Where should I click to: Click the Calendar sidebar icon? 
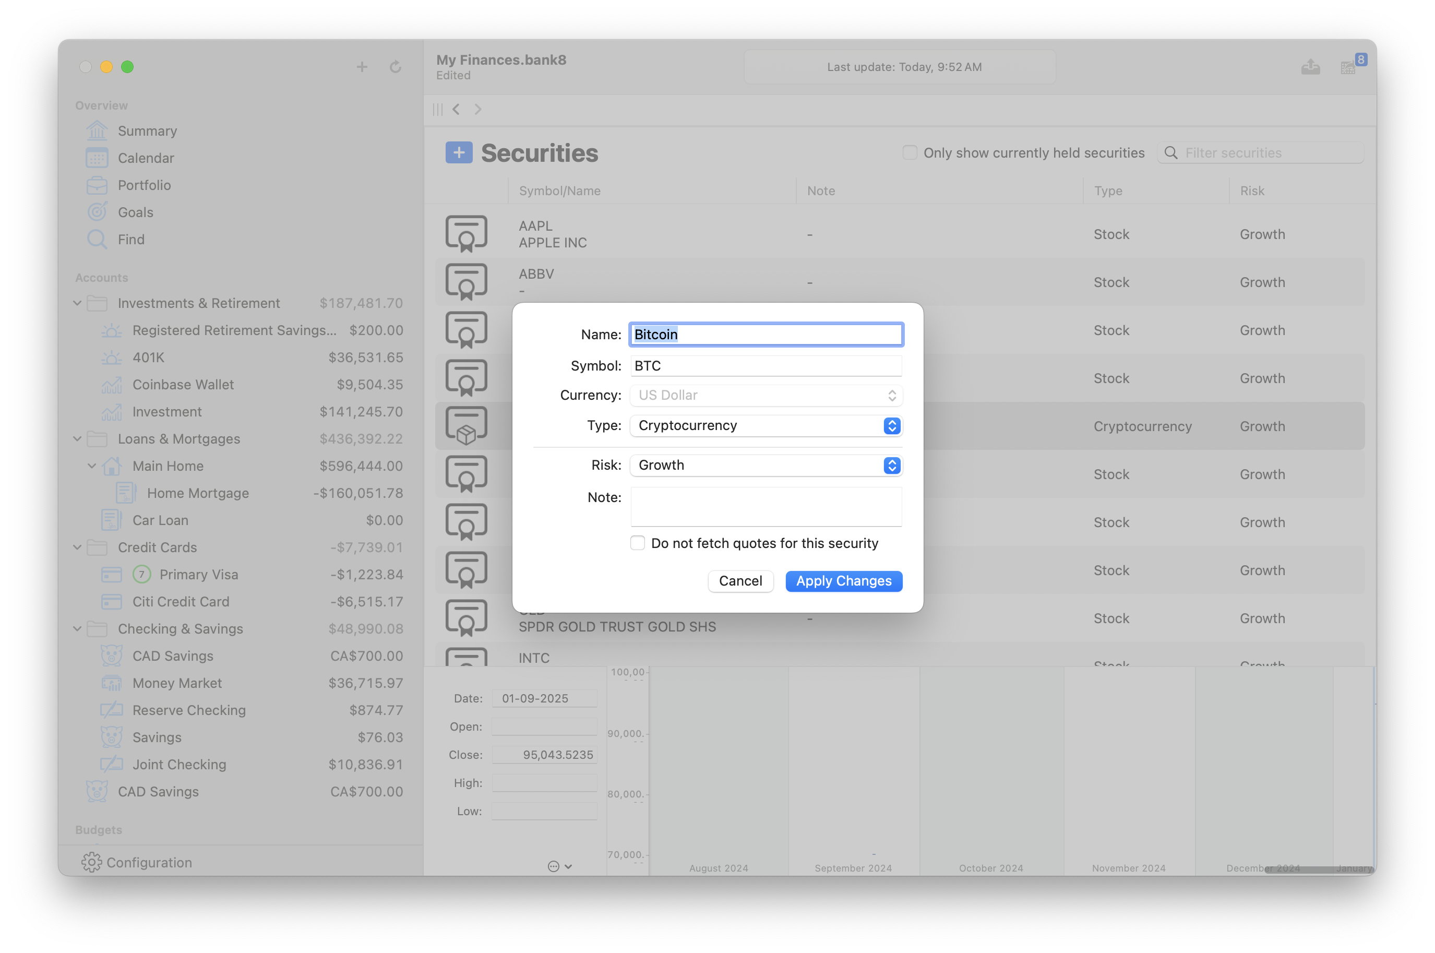point(97,158)
